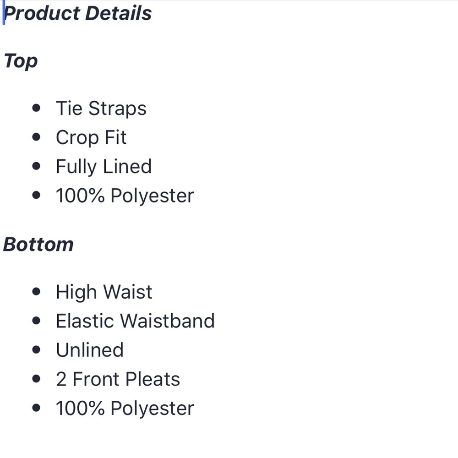Image resolution: width=458 pixels, height=458 pixels.
Task: Click the Elastic Waistband text
Action: click(x=135, y=321)
